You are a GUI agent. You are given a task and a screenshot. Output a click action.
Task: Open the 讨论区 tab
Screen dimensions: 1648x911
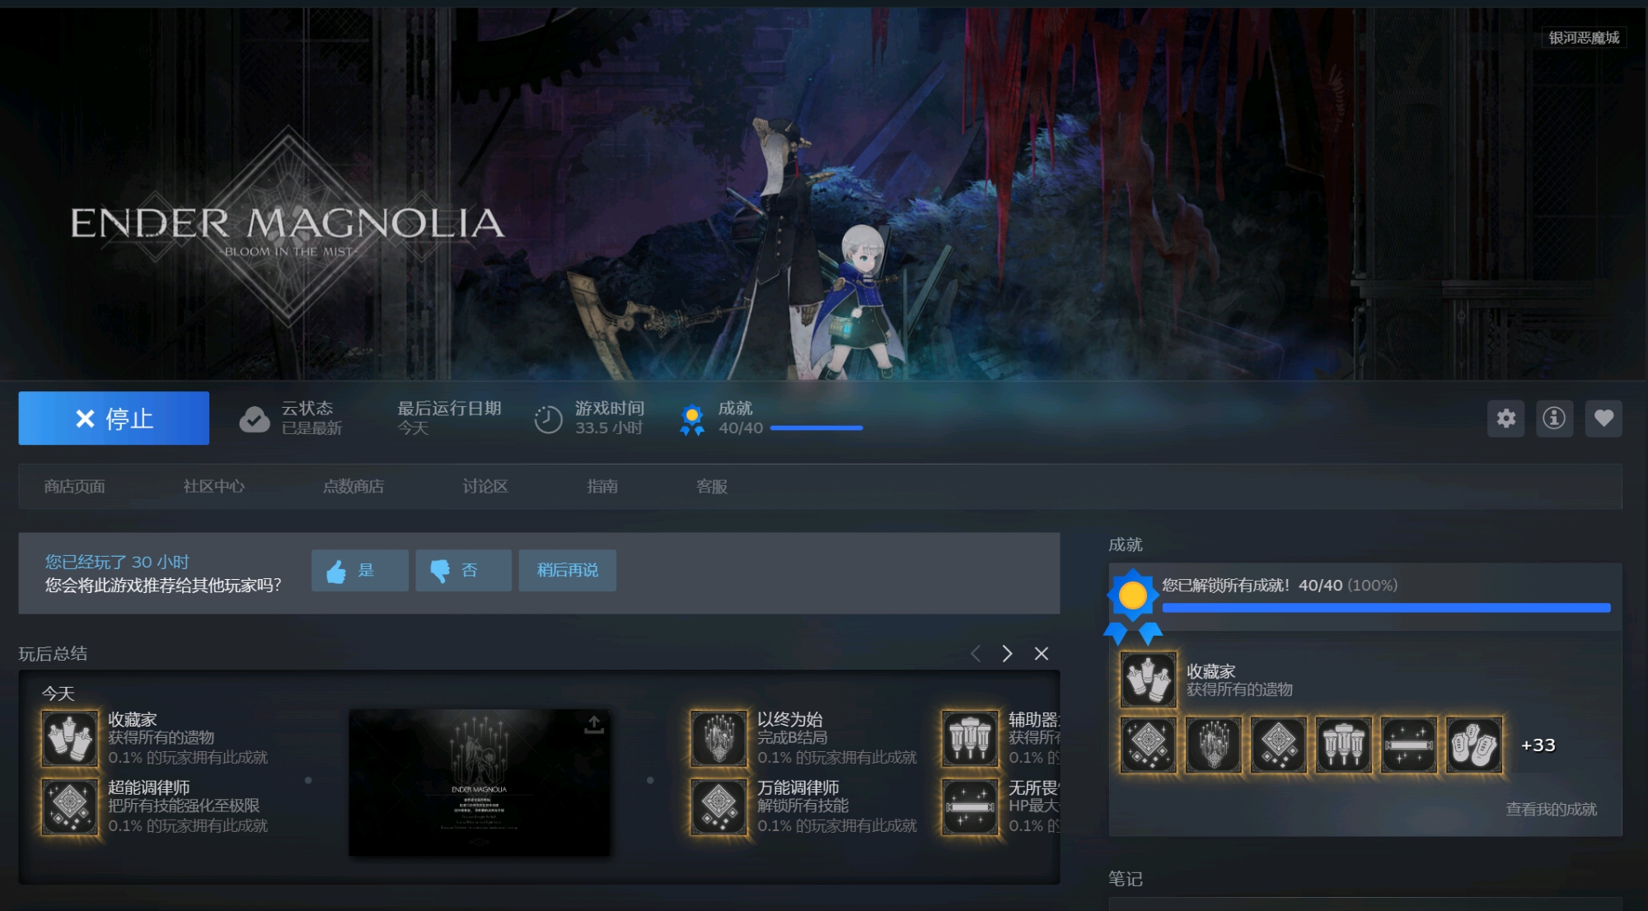click(485, 486)
